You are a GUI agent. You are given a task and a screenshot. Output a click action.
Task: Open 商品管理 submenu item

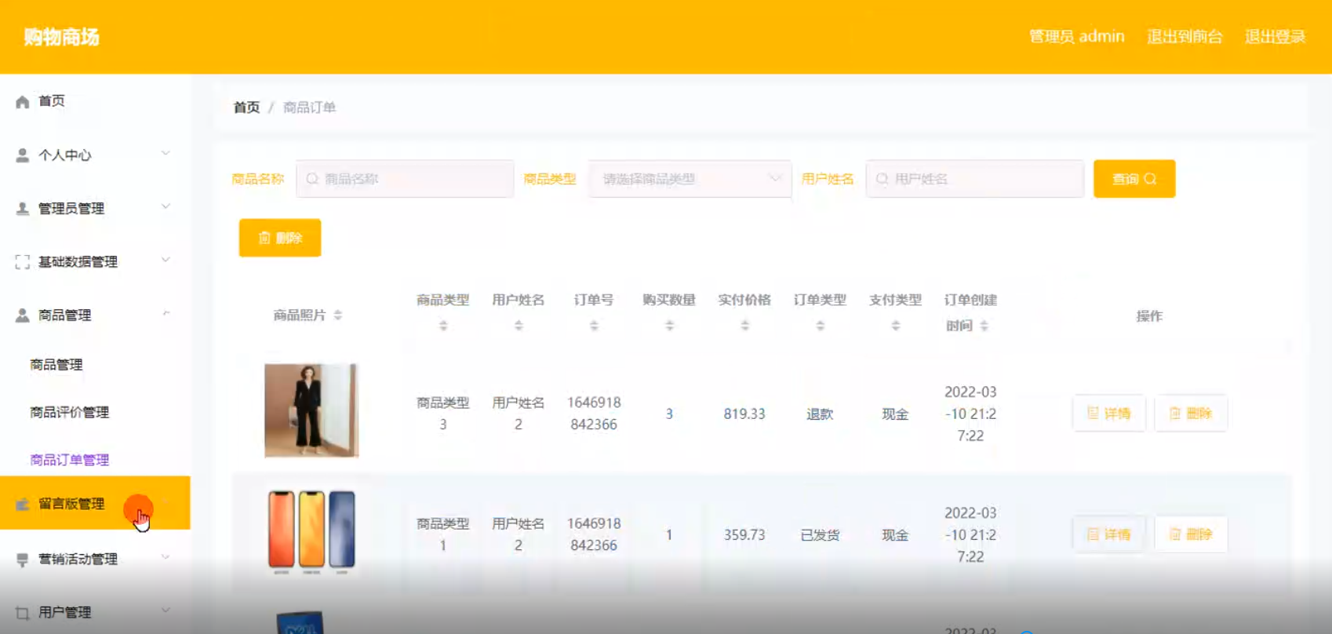tap(56, 365)
